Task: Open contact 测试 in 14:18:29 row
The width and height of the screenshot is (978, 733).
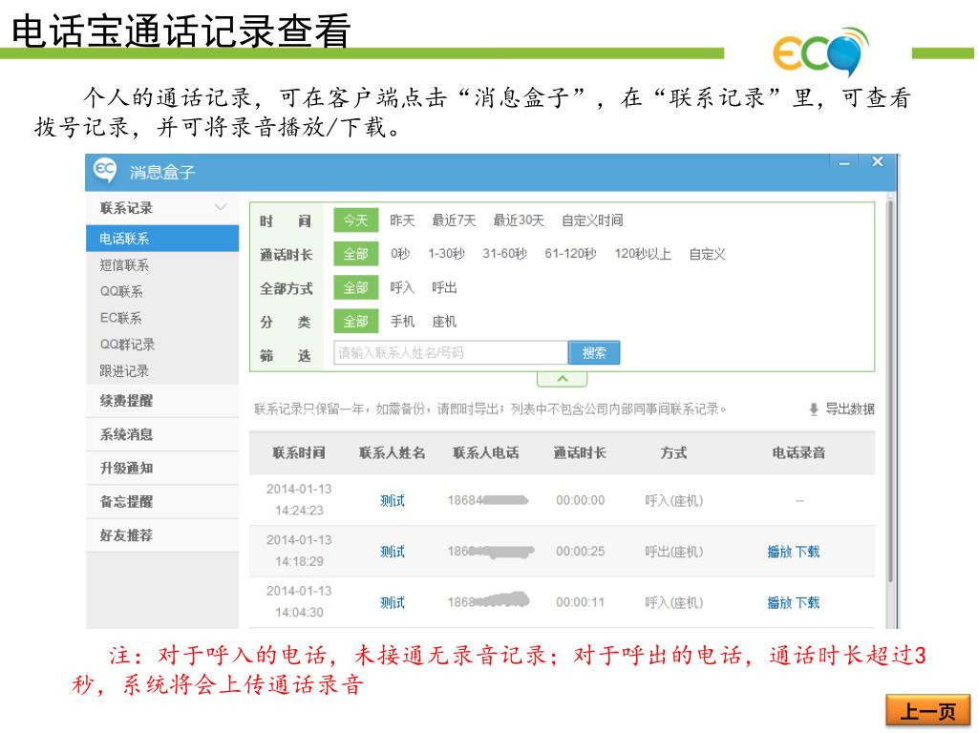Action: click(393, 552)
